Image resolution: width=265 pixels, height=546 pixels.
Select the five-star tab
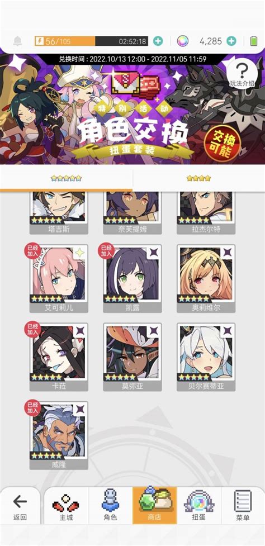coord(66,178)
